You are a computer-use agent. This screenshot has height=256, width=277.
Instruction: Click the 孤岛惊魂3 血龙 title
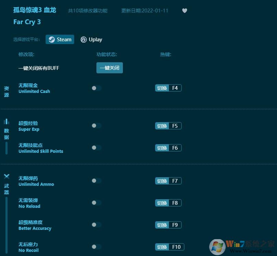(35, 10)
